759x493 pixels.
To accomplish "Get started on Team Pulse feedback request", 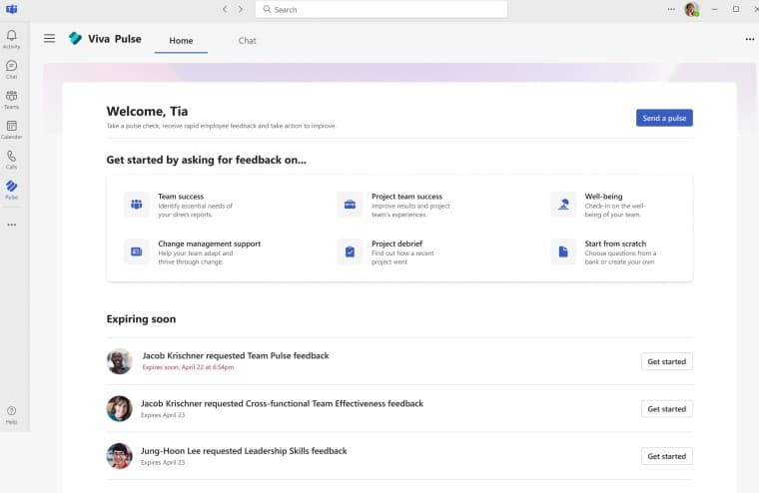I will [x=666, y=361].
